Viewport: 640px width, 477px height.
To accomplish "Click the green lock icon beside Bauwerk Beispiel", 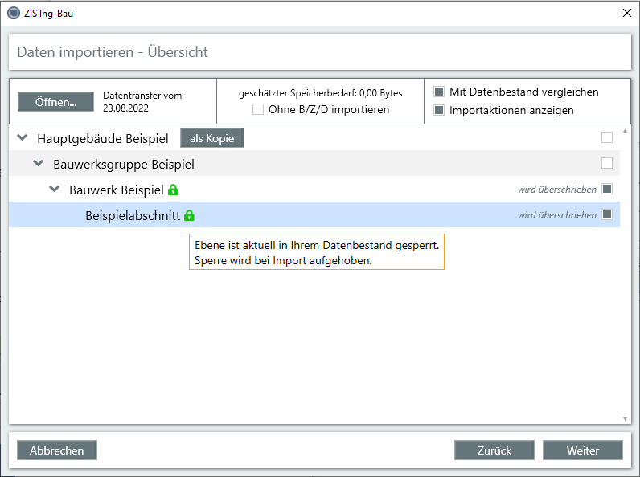I will click(x=173, y=190).
